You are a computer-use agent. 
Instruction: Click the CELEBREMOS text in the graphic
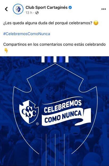pos(63,106)
